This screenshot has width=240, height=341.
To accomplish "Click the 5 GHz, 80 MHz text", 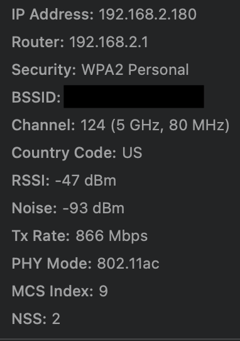I will [170, 125].
